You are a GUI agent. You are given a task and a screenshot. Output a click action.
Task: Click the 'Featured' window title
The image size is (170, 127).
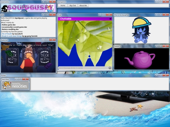tap(4, 40)
